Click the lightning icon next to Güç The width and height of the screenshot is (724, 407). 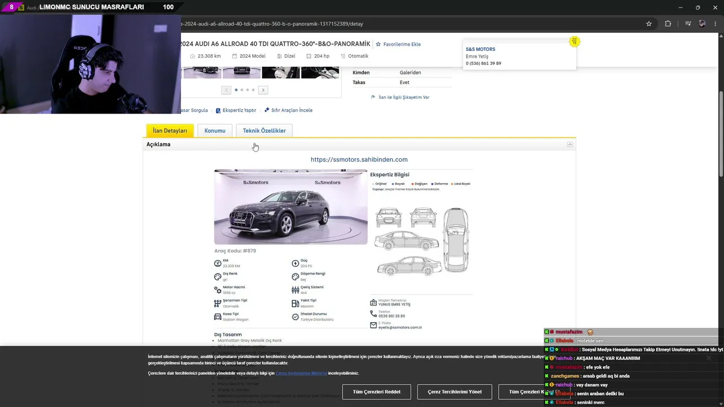[x=295, y=263]
